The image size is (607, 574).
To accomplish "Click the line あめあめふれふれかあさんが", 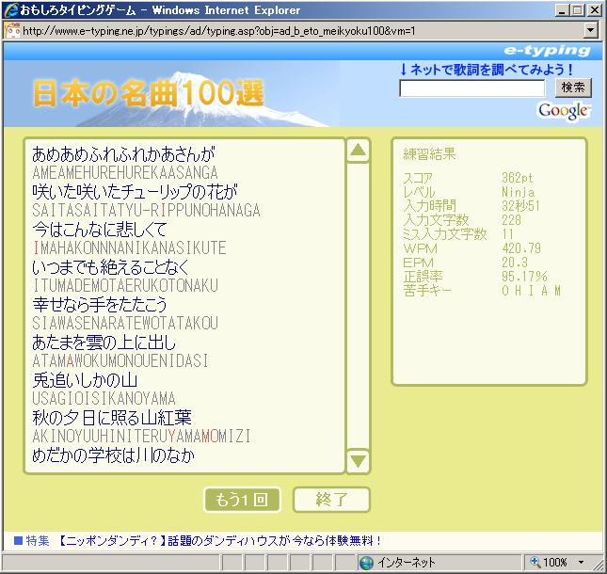I will [x=123, y=154].
